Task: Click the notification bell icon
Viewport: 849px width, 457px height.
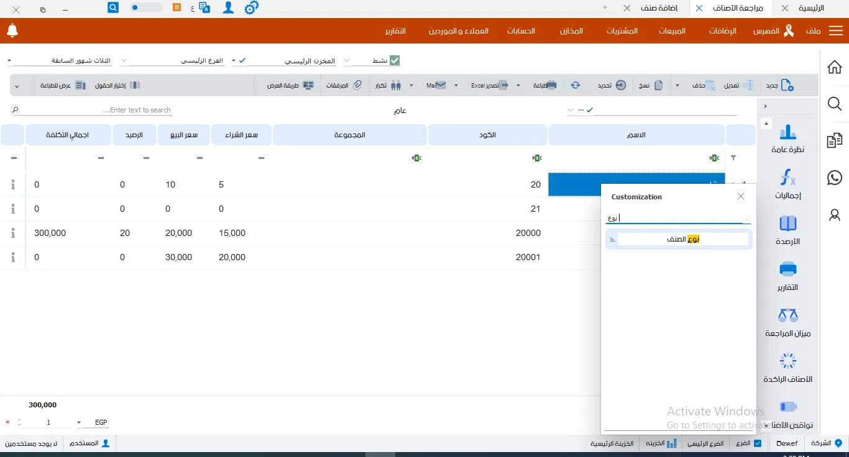Action: 12,30
